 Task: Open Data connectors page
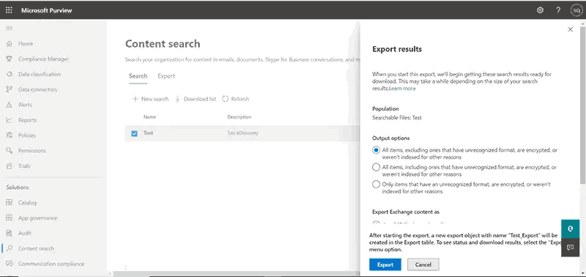(37, 89)
